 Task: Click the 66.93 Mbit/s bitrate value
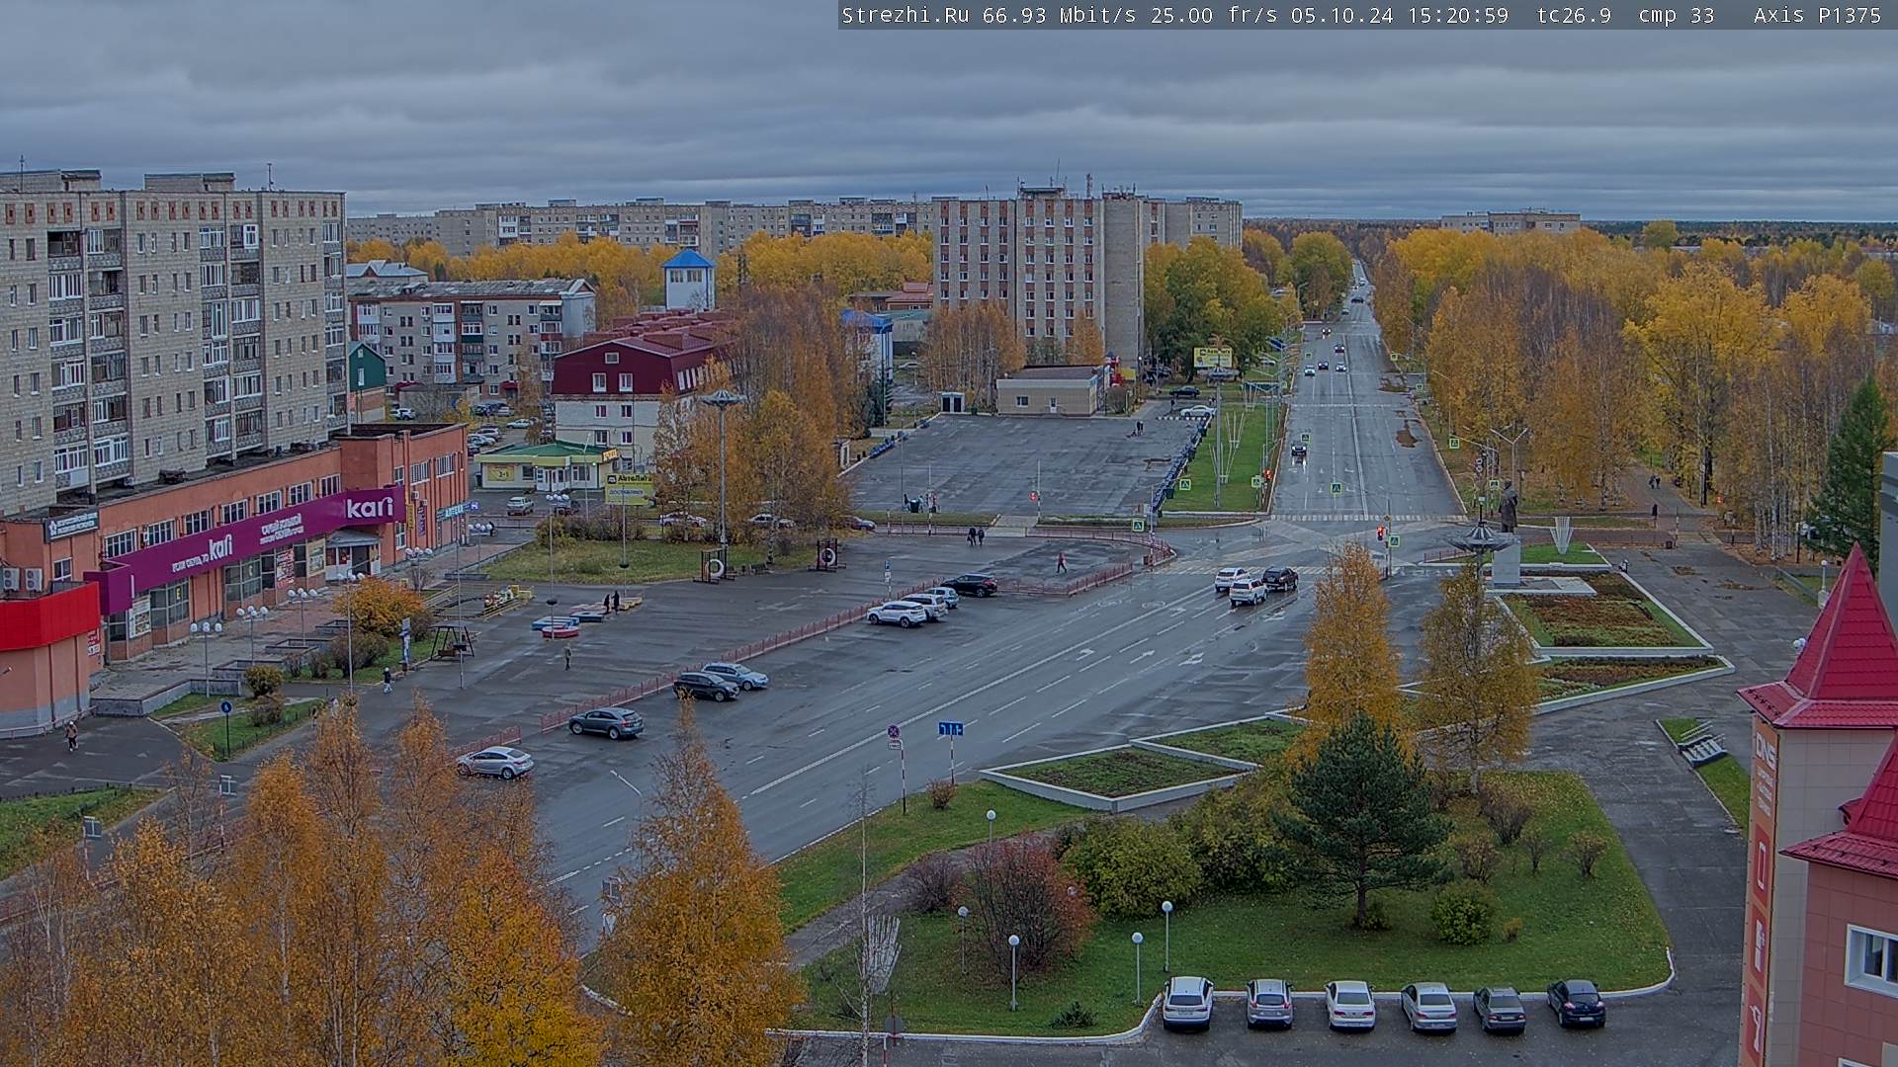click(x=1059, y=15)
